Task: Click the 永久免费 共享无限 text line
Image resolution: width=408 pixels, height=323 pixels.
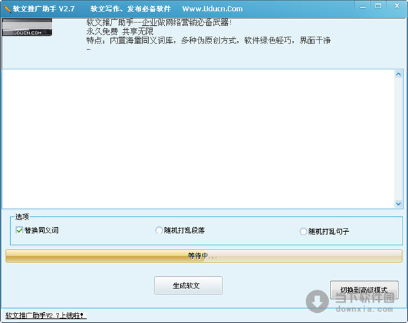Action: pyautogui.click(x=120, y=31)
